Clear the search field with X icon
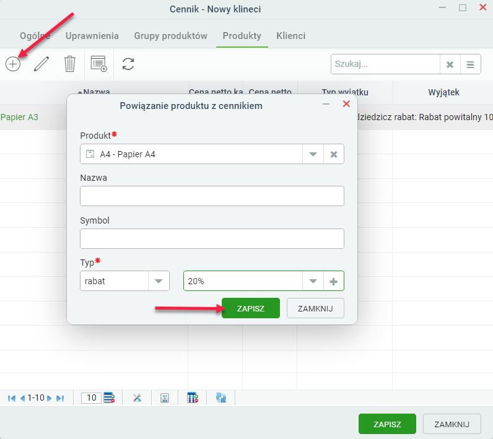This screenshot has height=439, width=493. click(x=450, y=64)
